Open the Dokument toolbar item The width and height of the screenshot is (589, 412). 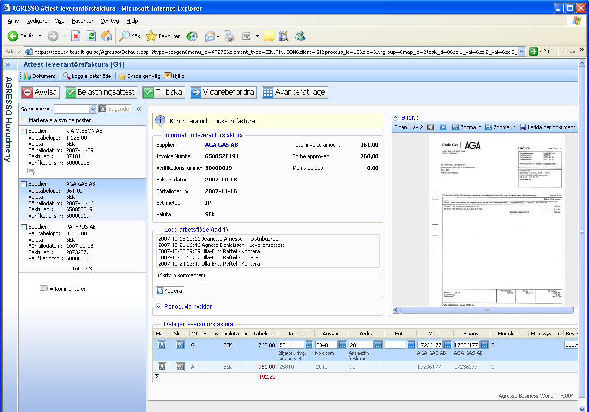[40, 76]
